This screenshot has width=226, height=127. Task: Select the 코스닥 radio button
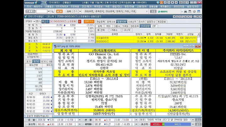click(122, 30)
